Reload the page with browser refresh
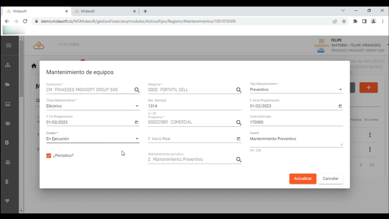 (x=25, y=21)
